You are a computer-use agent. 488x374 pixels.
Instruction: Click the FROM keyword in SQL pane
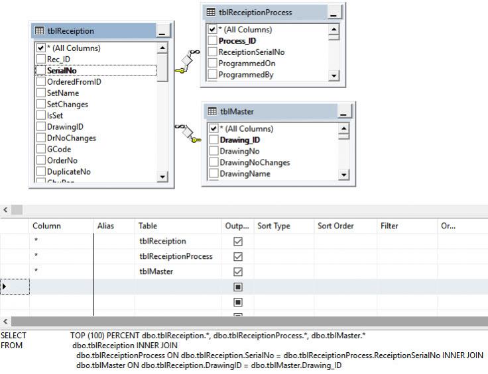11,346
